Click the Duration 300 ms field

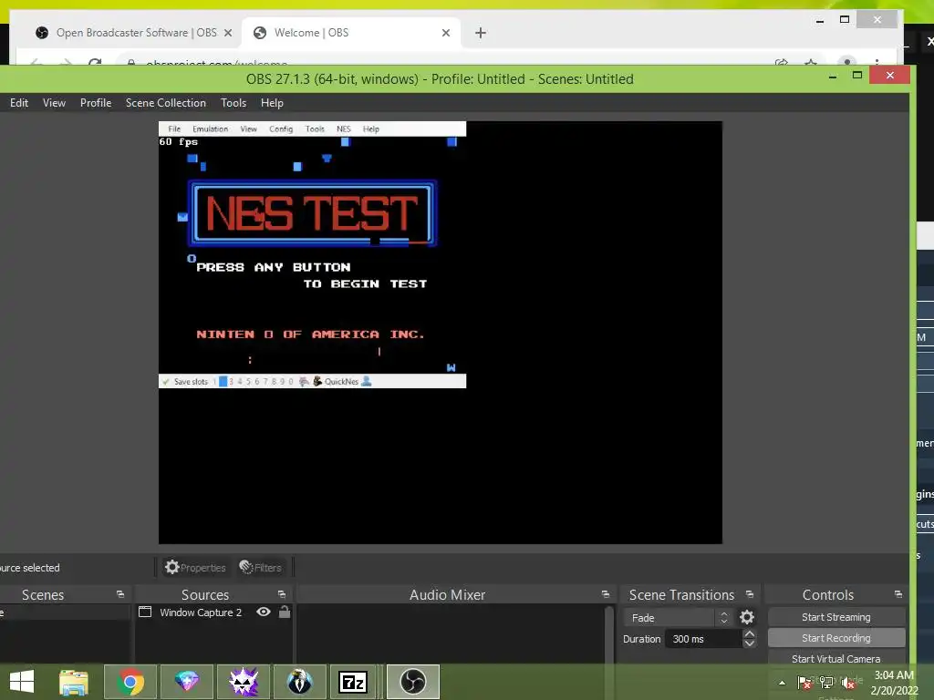point(703,639)
